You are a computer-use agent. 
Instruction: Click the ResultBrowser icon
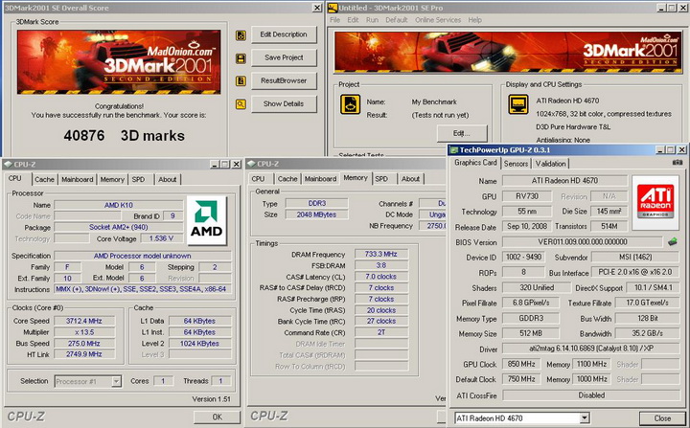[241, 81]
